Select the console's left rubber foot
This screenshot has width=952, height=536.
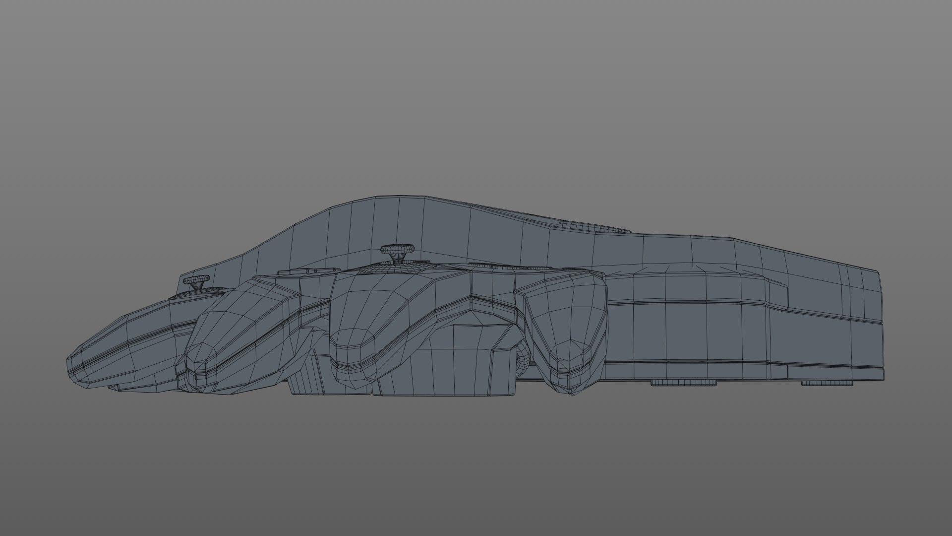click(x=683, y=383)
